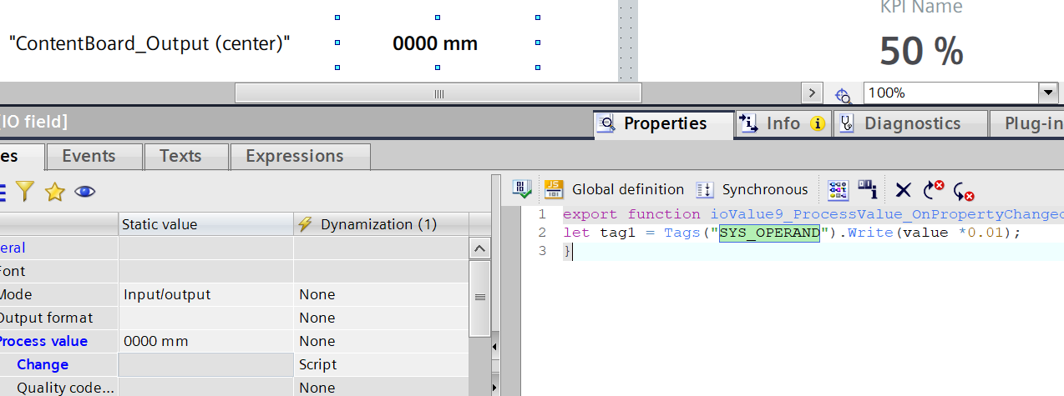Image resolution: width=1064 pixels, height=396 pixels.
Task: Open the Change dynamization Script cell
Action: [x=379, y=364]
